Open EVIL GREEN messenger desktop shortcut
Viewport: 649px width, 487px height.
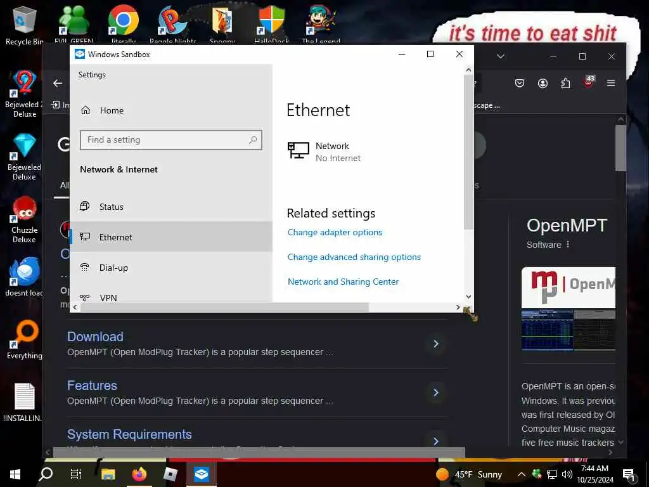tap(74, 24)
